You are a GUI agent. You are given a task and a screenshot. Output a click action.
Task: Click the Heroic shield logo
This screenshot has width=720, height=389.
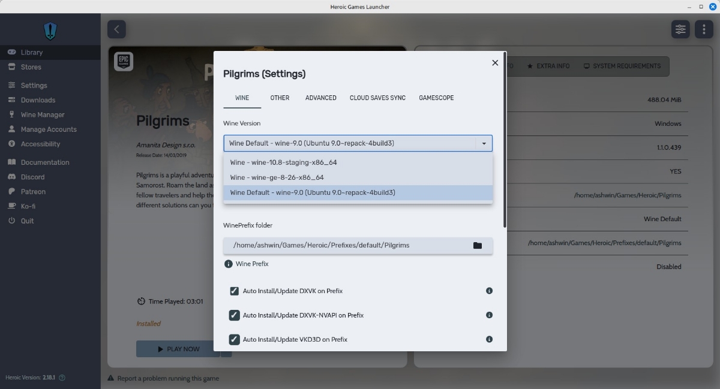(50, 31)
